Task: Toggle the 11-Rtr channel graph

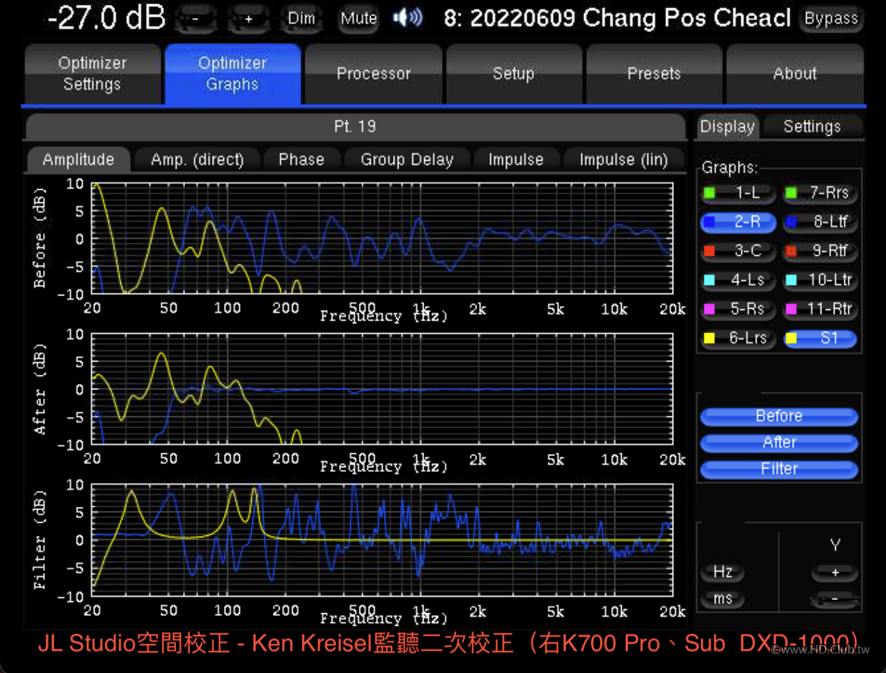Action: click(x=820, y=309)
